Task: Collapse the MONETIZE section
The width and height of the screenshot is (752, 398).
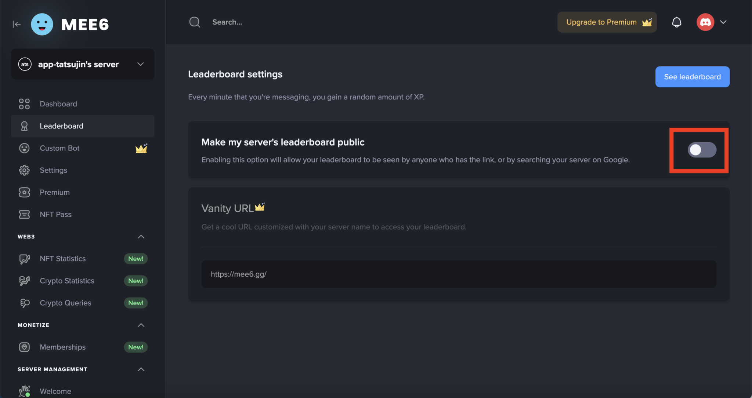Action: coord(141,325)
